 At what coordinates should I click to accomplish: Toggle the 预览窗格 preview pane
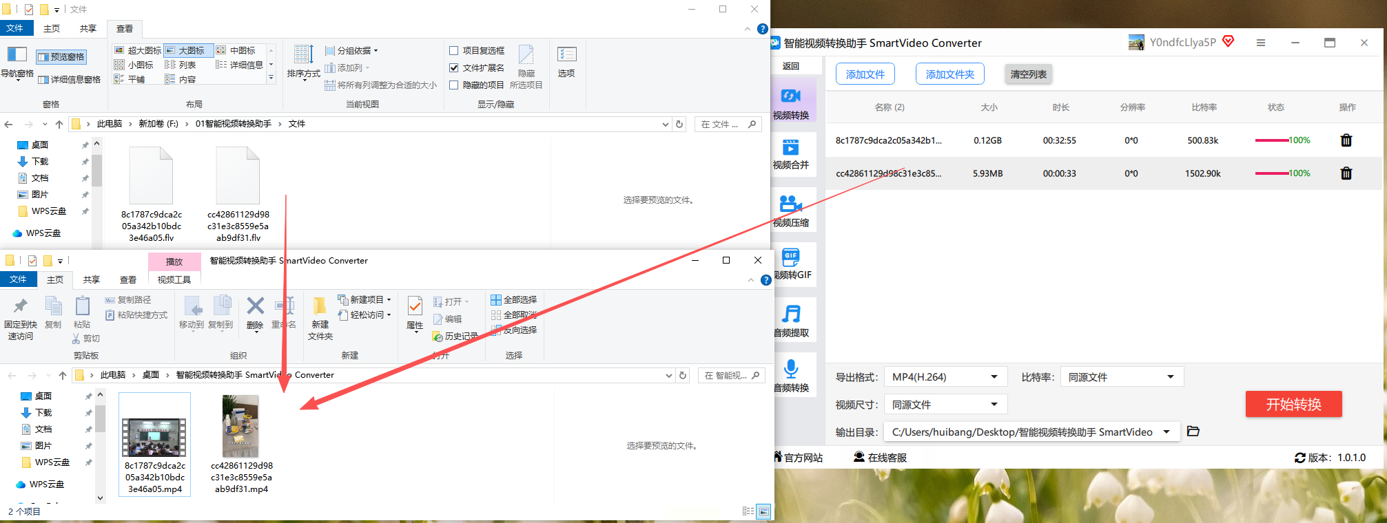pyautogui.click(x=61, y=56)
